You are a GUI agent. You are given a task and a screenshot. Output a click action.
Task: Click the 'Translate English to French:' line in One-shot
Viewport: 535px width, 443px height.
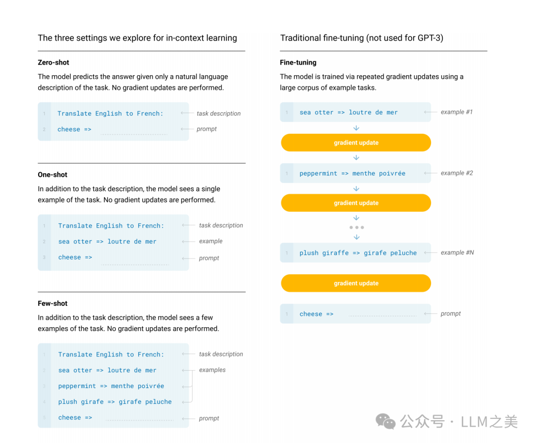(111, 226)
